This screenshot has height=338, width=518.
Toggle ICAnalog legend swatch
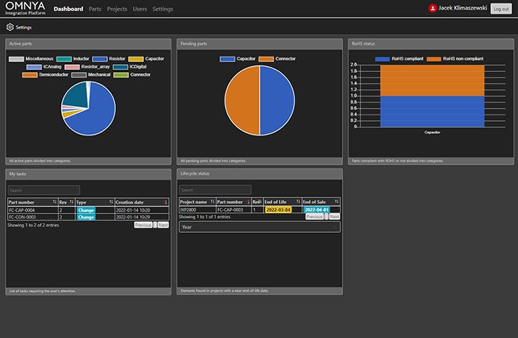click(x=34, y=67)
